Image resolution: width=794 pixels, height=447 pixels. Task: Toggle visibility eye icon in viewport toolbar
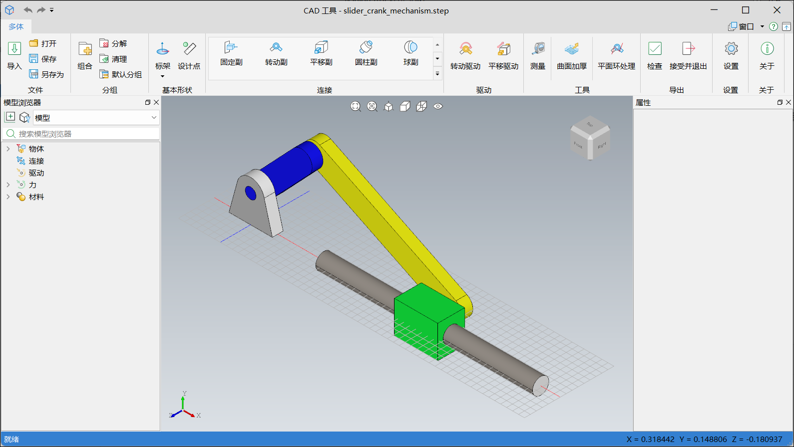coord(438,106)
